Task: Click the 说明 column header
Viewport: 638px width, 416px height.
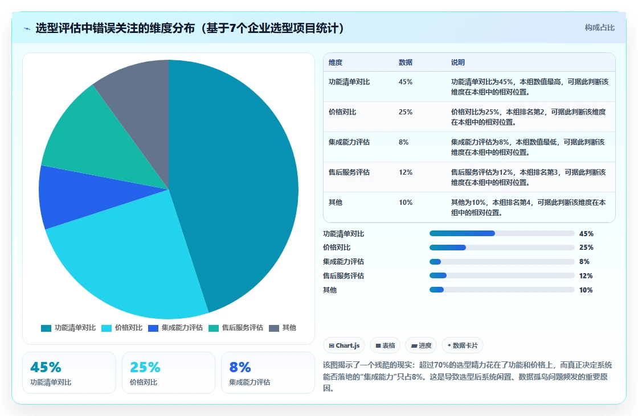Action: click(458, 62)
